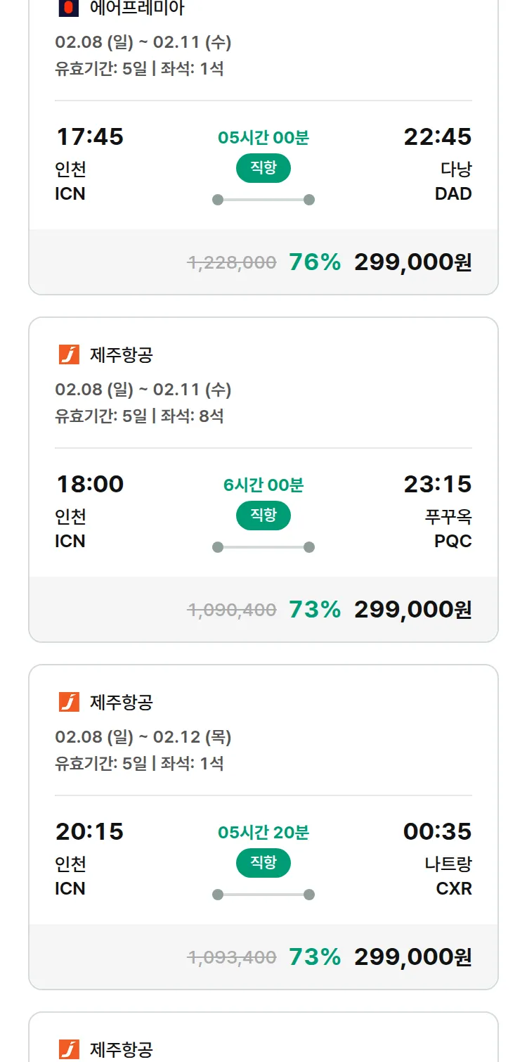Click Jeju Air logo on Phu Quoc flight
The height and width of the screenshot is (1062, 527).
tap(69, 354)
